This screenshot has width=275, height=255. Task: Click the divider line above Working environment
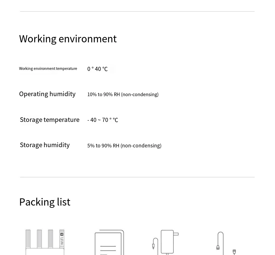[x=137, y=11]
